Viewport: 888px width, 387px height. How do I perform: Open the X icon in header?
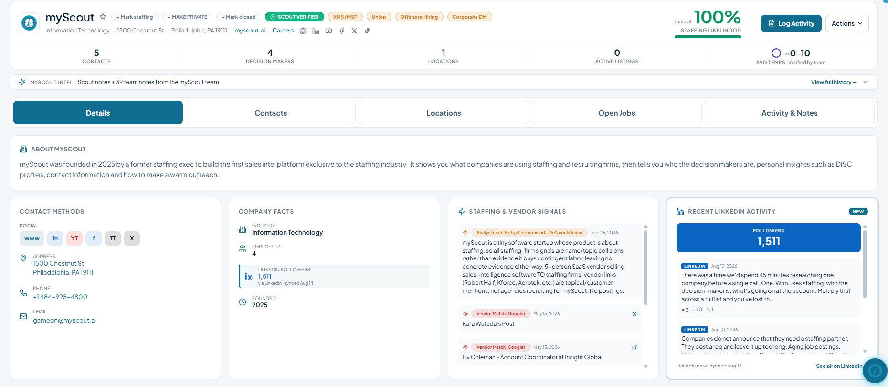354,31
